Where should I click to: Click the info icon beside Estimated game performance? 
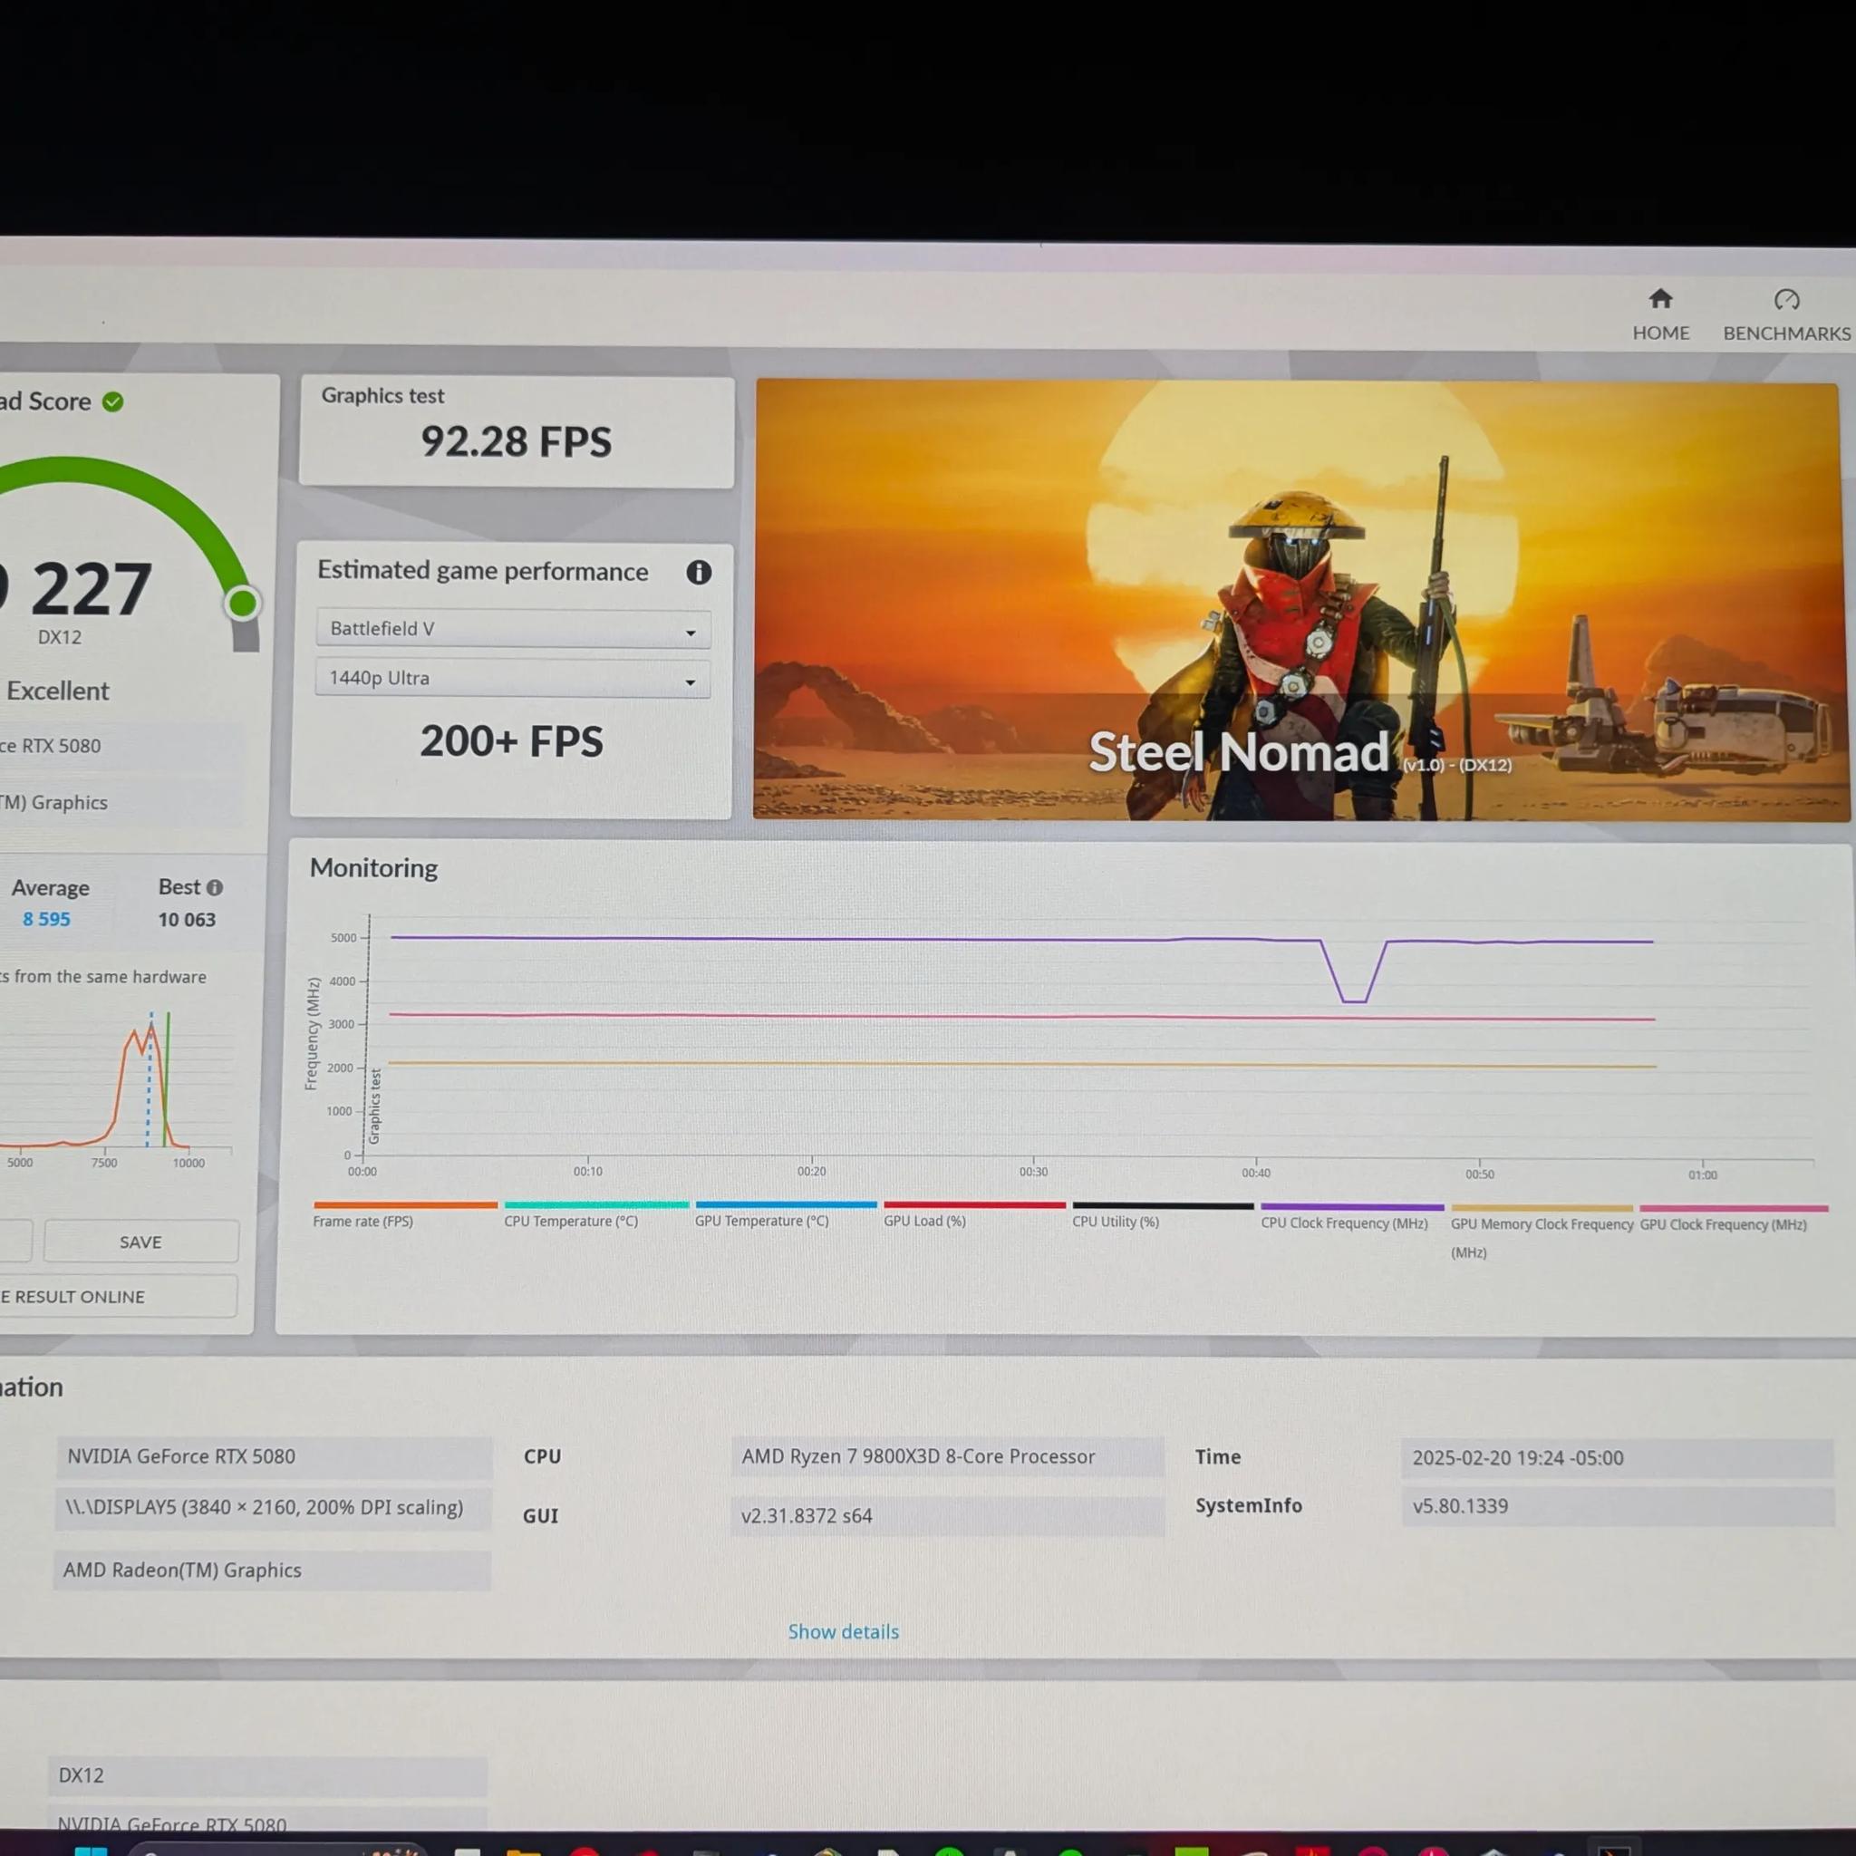[699, 573]
